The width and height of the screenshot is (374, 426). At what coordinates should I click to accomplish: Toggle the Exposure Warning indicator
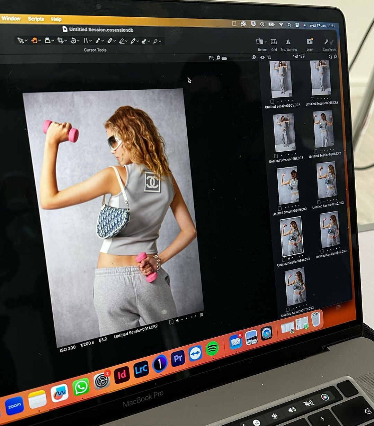288,42
